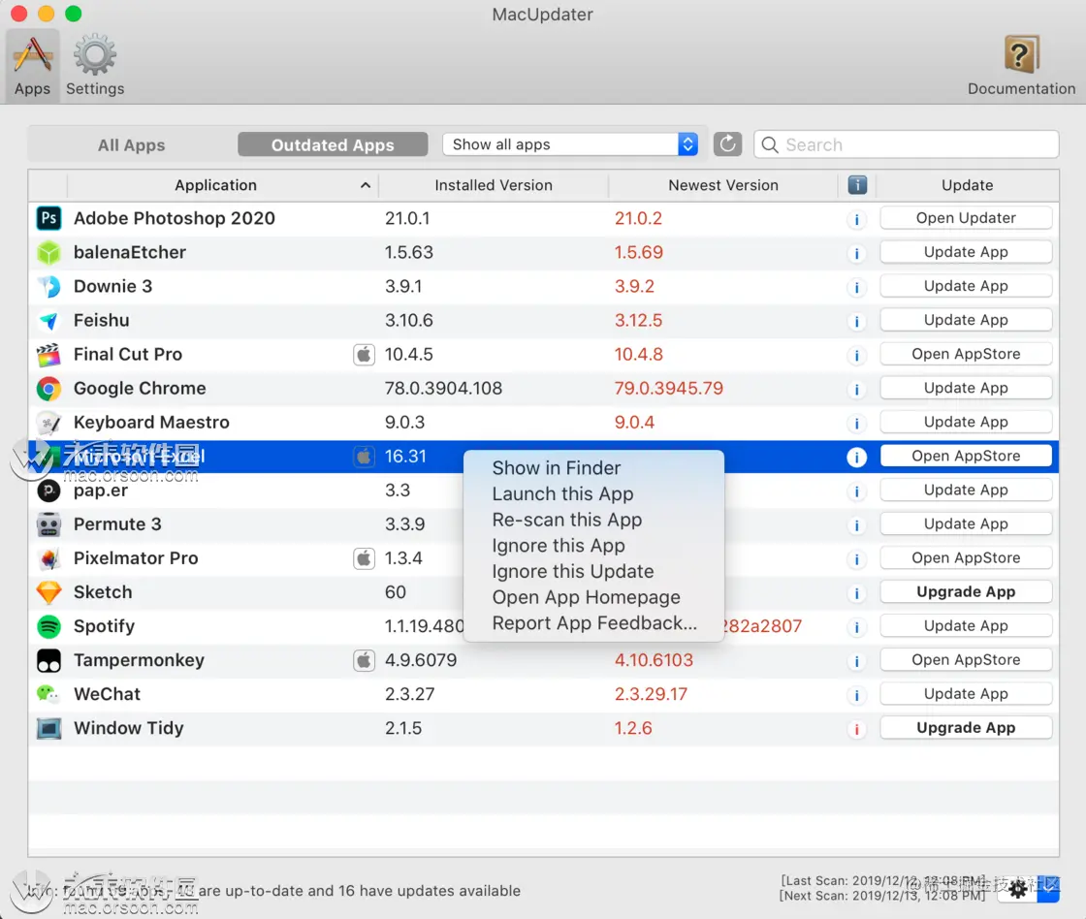Screen dimensions: 1086x919
Task: Open the 'Show all apps' filter dropdown
Action: coord(569,144)
